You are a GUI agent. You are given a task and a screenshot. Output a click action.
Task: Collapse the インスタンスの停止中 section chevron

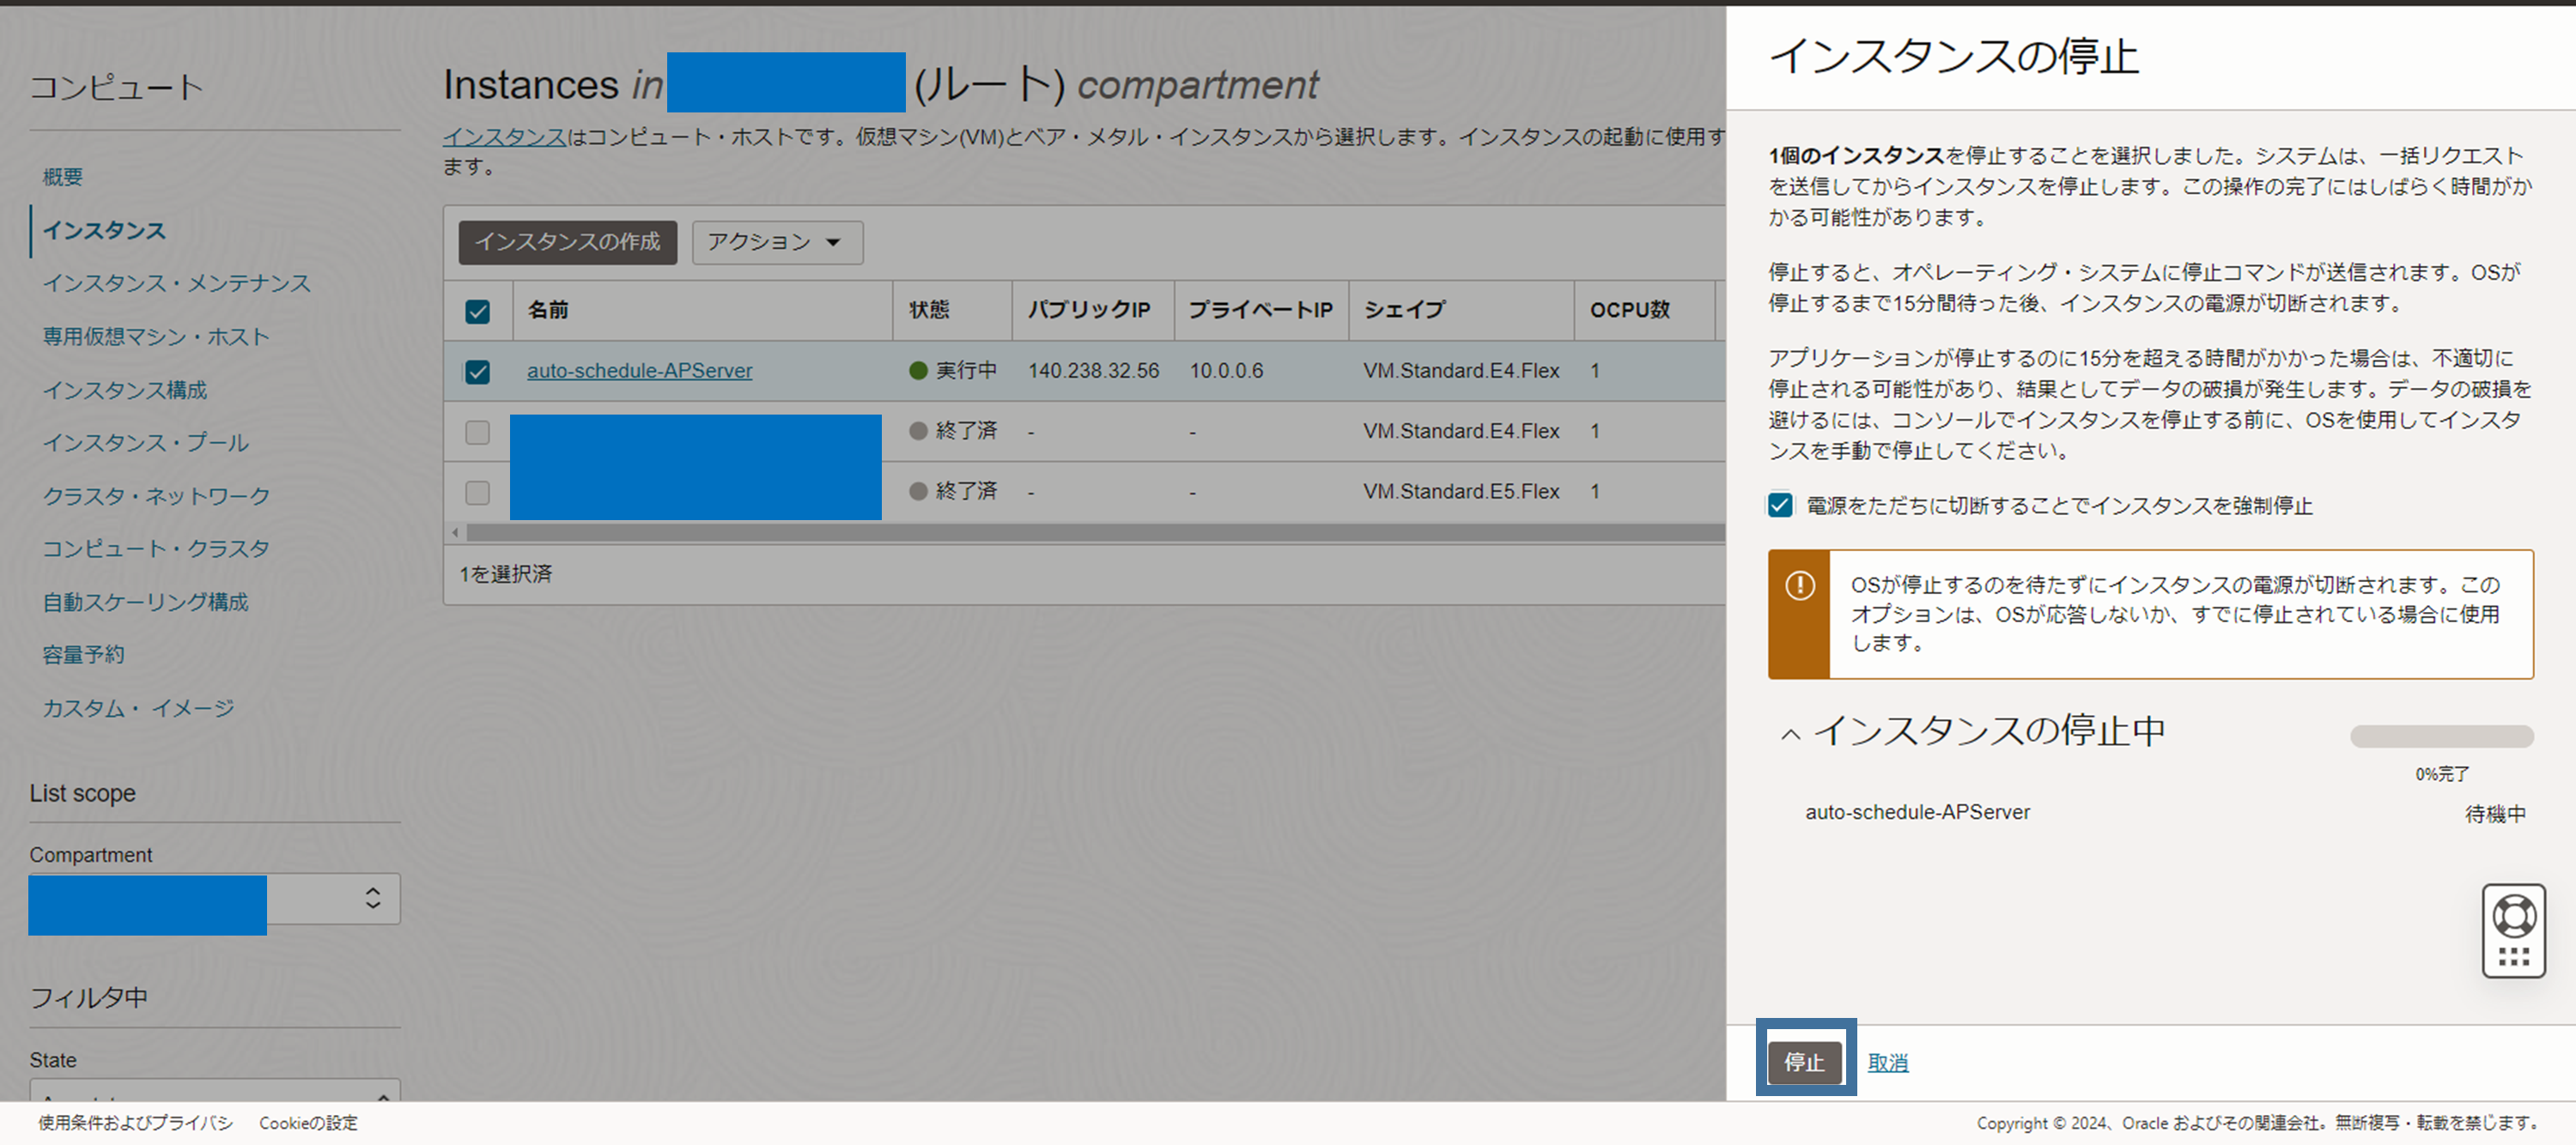pyautogui.click(x=1790, y=734)
